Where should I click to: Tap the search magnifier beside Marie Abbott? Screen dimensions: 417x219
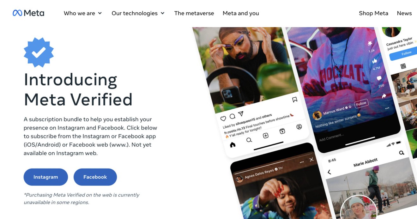[402, 153]
